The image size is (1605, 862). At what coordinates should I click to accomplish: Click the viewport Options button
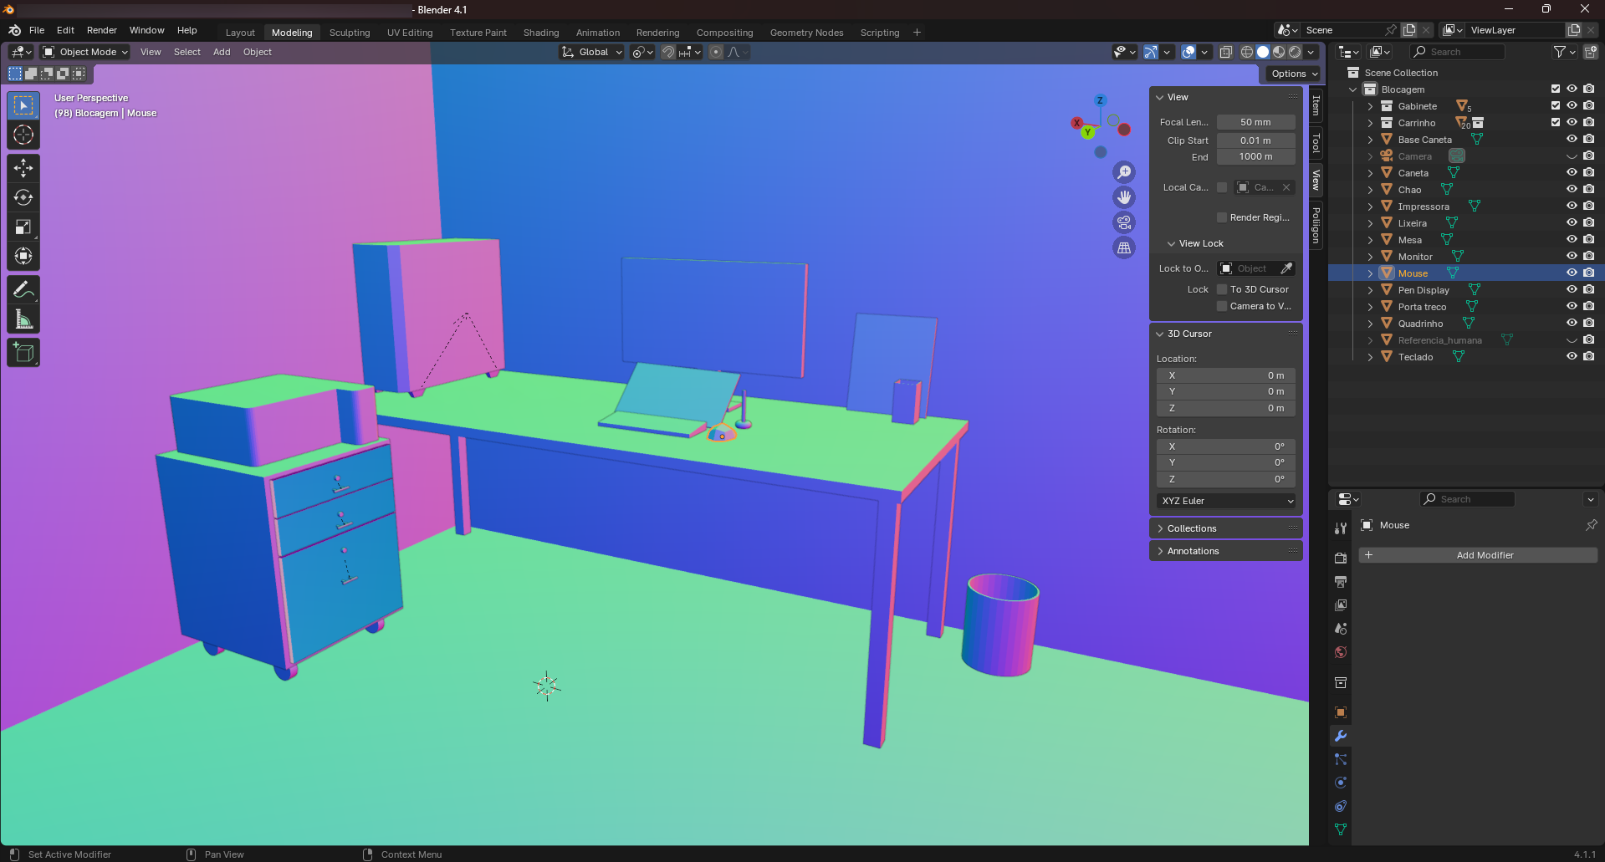[x=1294, y=74]
